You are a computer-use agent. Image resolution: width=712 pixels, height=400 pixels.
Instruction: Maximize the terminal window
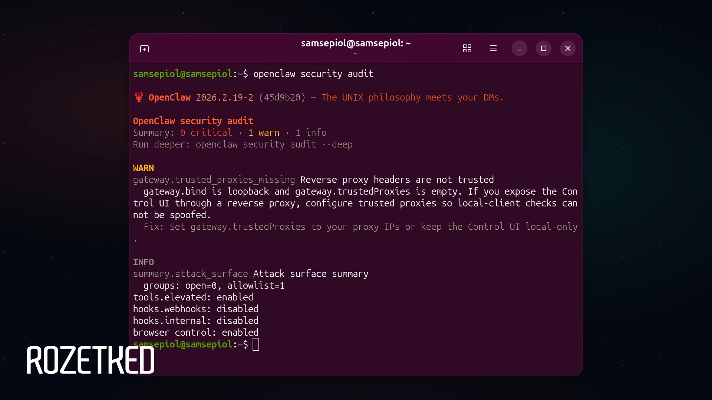[544, 49]
